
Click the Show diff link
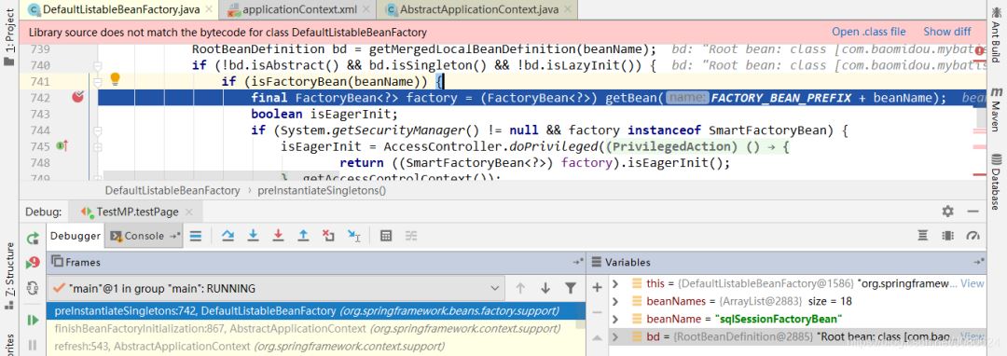[x=947, y=32]
